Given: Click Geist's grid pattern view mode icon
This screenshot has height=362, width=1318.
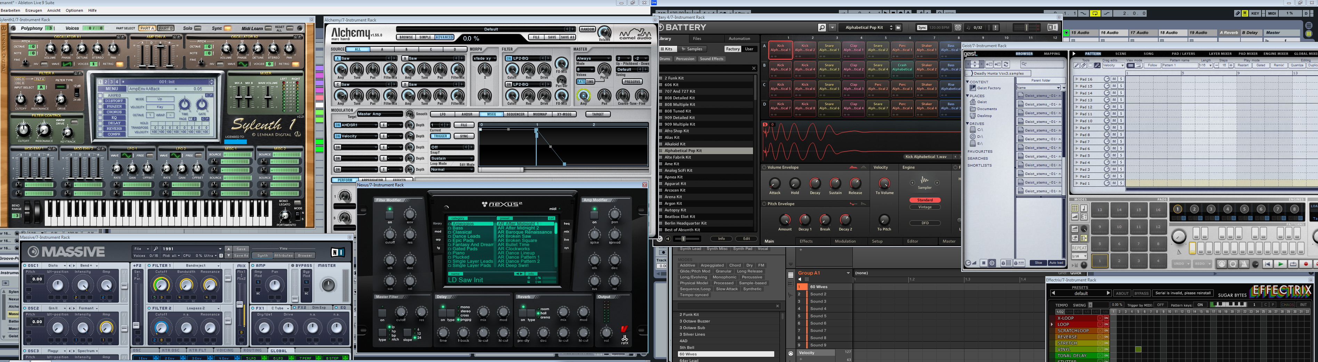Looking at the screenshot, I should click(1131, 65).
